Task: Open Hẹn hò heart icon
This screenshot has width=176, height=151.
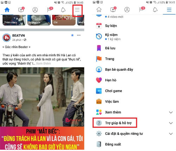Action: (x=99, y=80)
